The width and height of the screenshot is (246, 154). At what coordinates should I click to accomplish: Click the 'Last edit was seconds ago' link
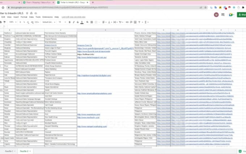coord(73,17)
